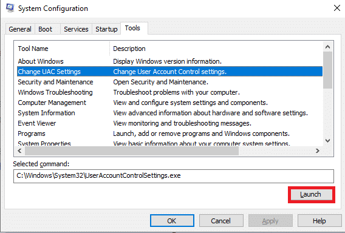
Task: Go to the Services tab
Action: pos(76,29)
